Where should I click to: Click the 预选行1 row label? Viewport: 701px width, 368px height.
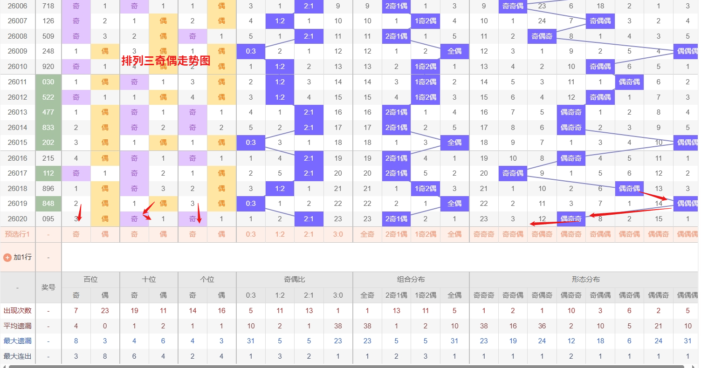click(x=17, y=234)
